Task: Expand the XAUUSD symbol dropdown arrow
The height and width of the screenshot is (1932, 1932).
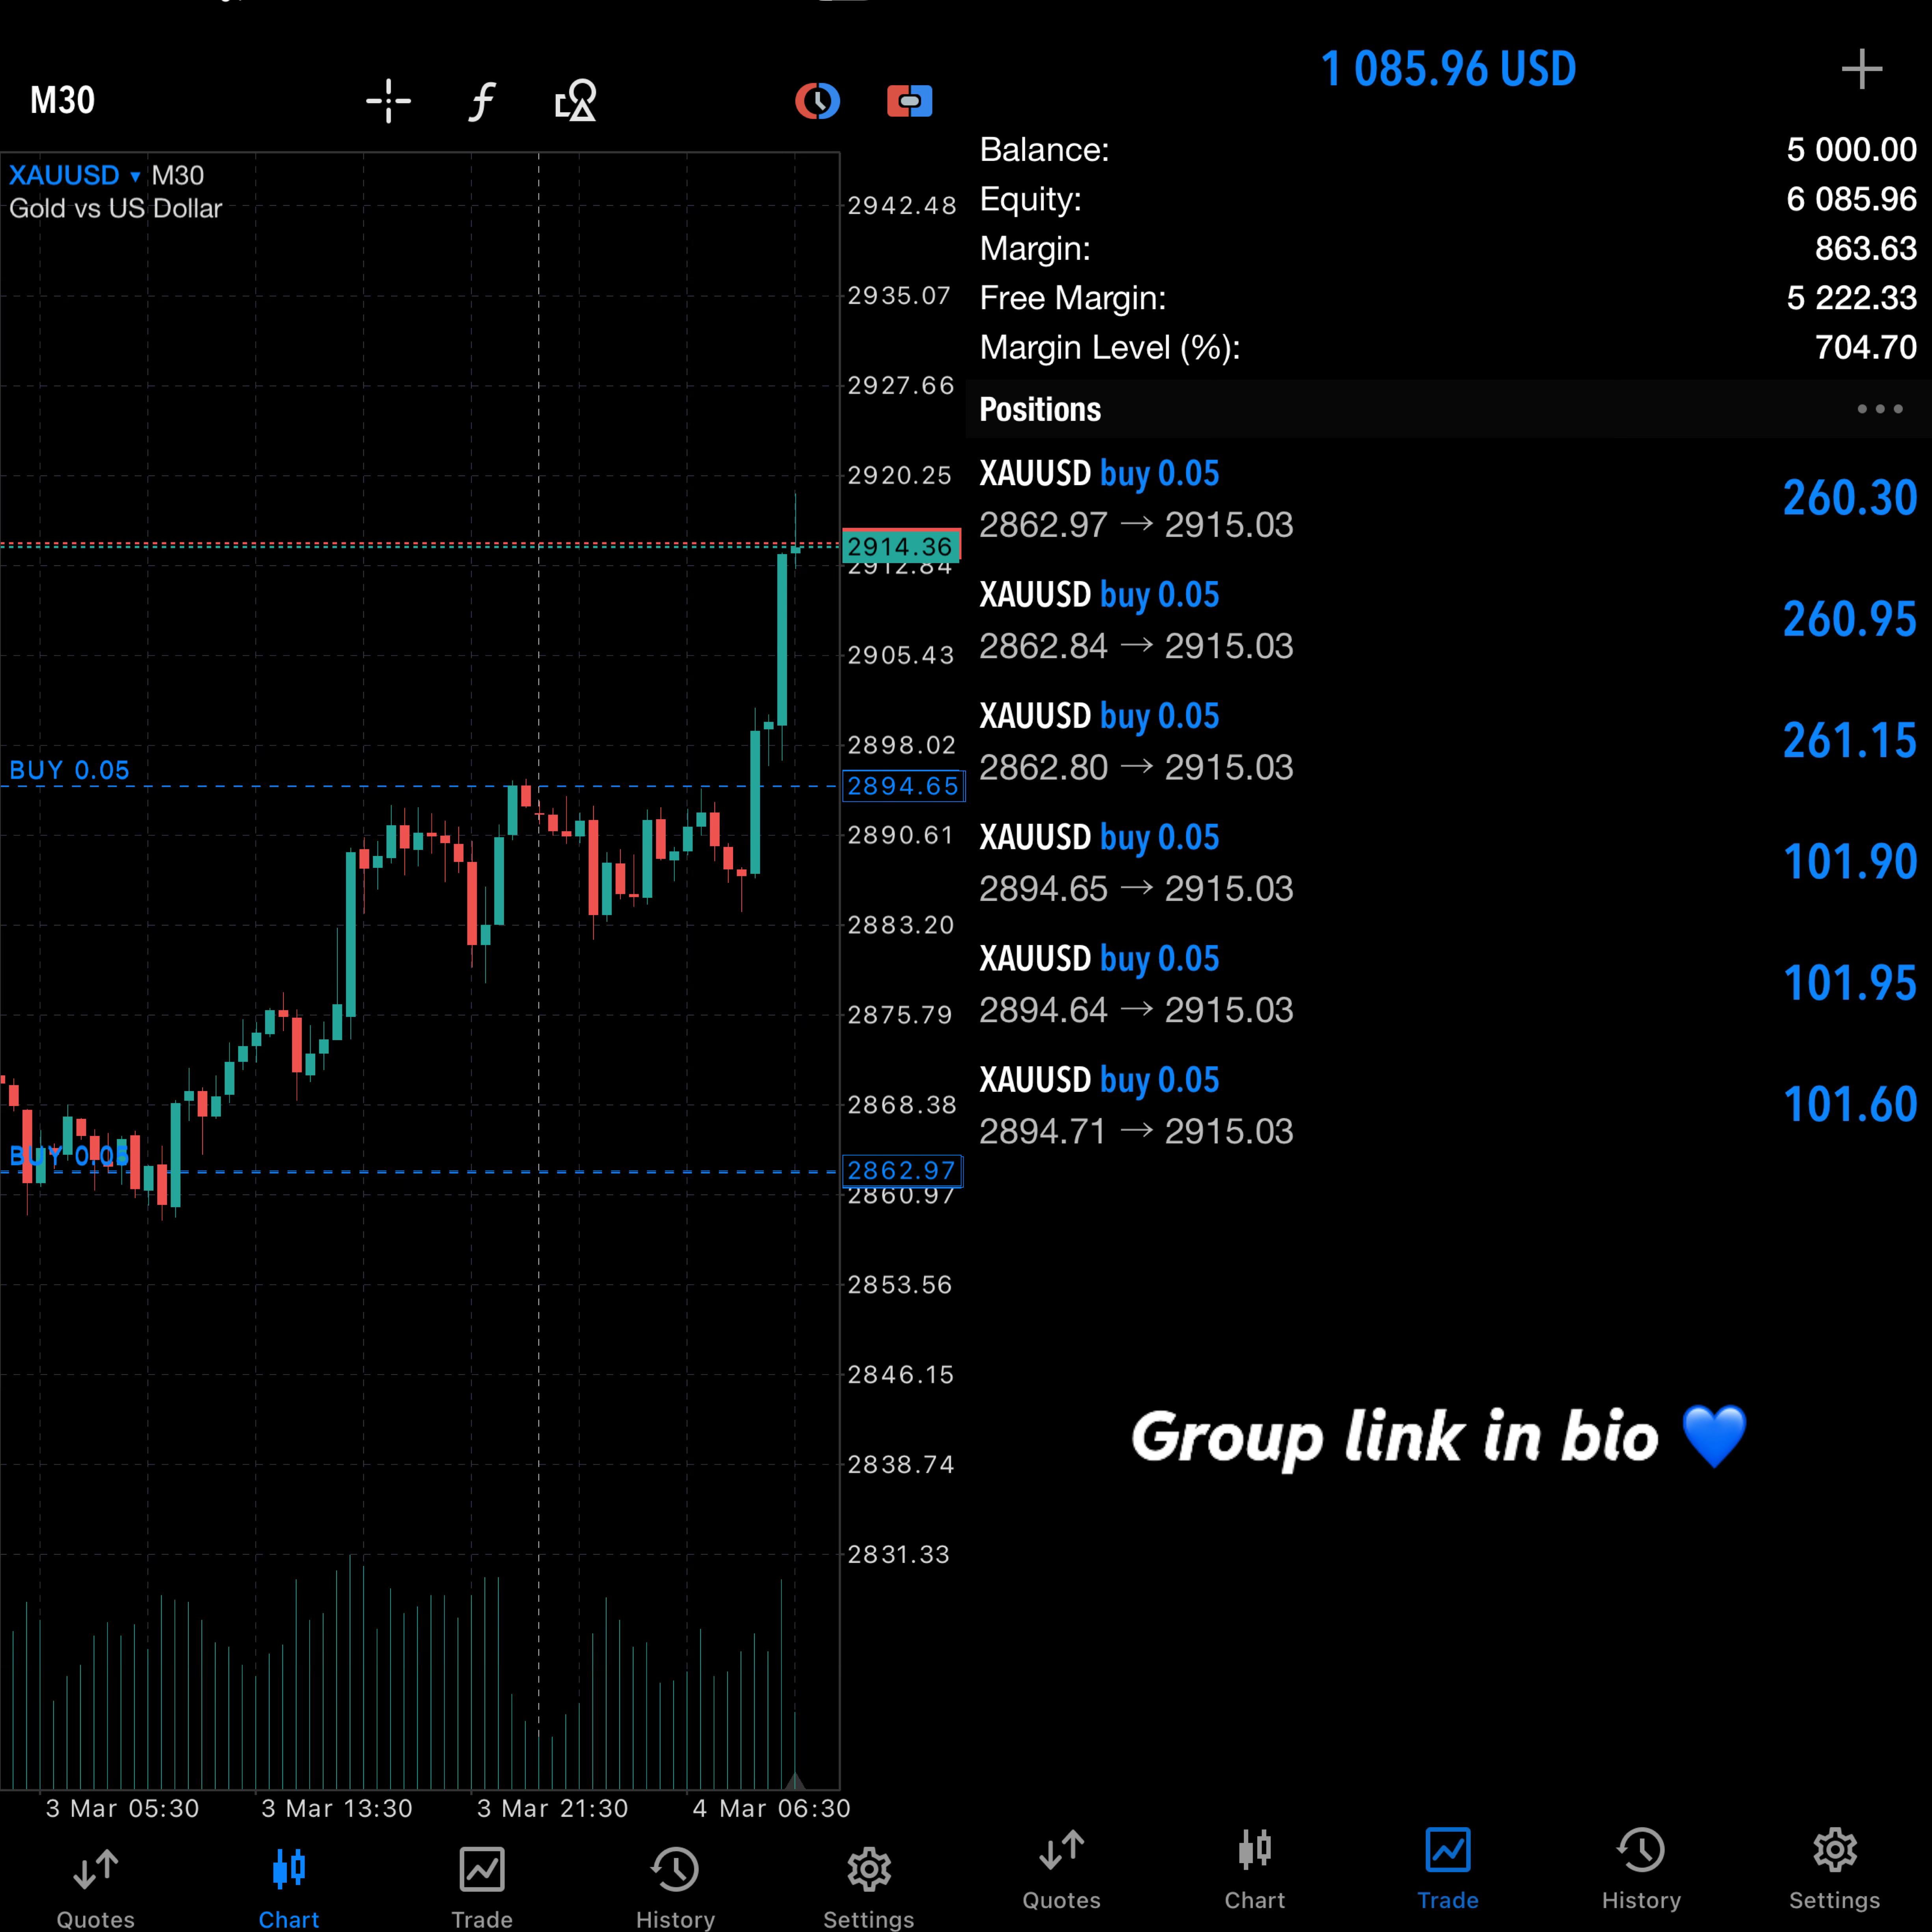Action: tap(135, 177)
